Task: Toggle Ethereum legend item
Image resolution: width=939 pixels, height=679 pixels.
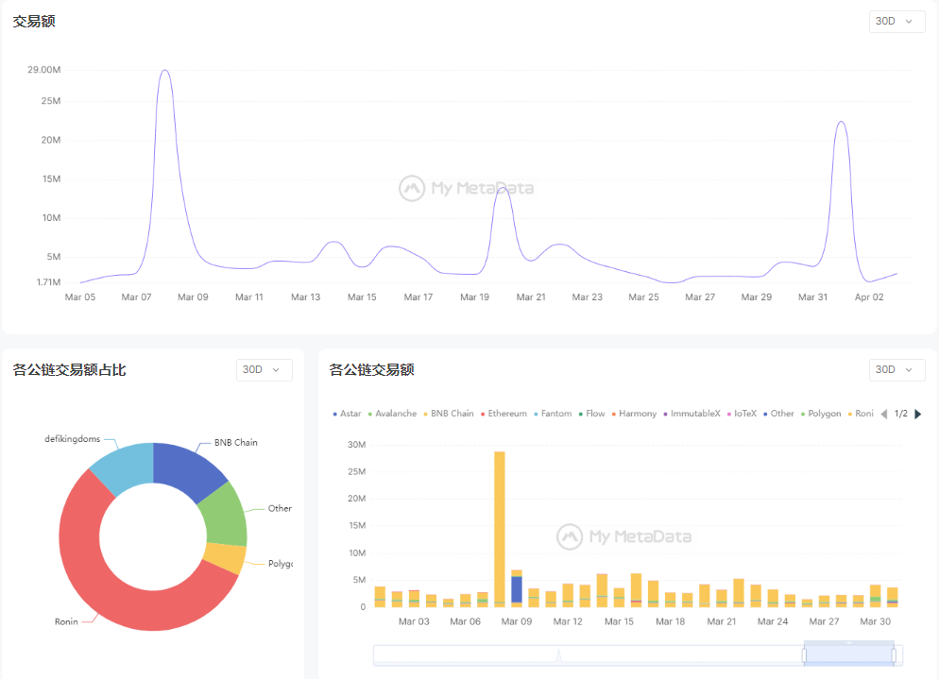Action: [x=504, y=414]
